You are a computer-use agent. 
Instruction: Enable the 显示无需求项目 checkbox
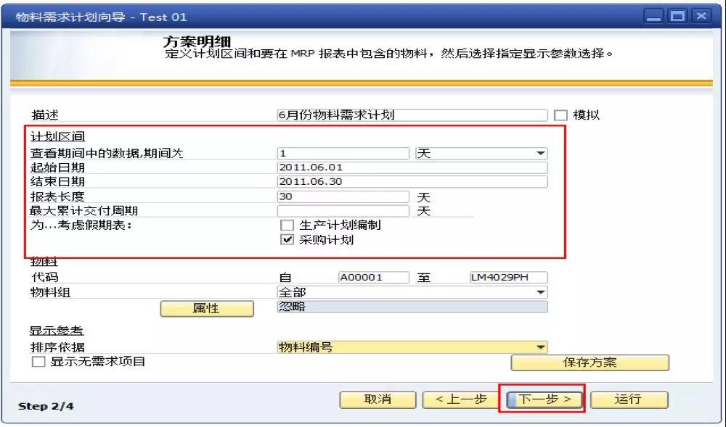coord(38,362)
